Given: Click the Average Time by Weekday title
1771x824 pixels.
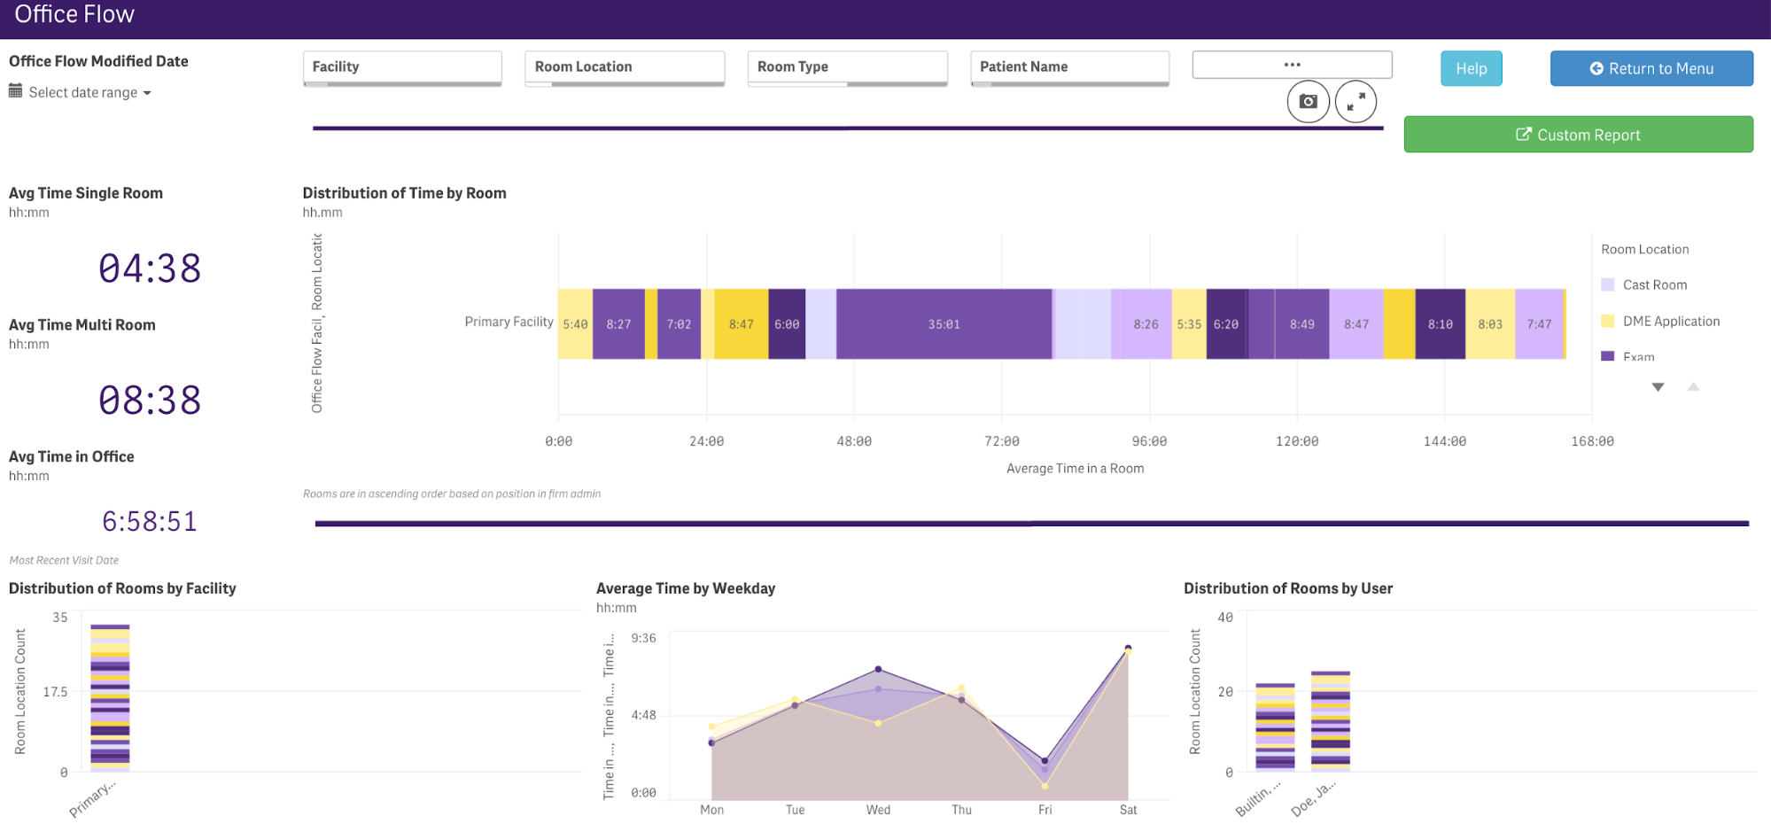Looking at the screenshot, I should click(x=685, y=588).
